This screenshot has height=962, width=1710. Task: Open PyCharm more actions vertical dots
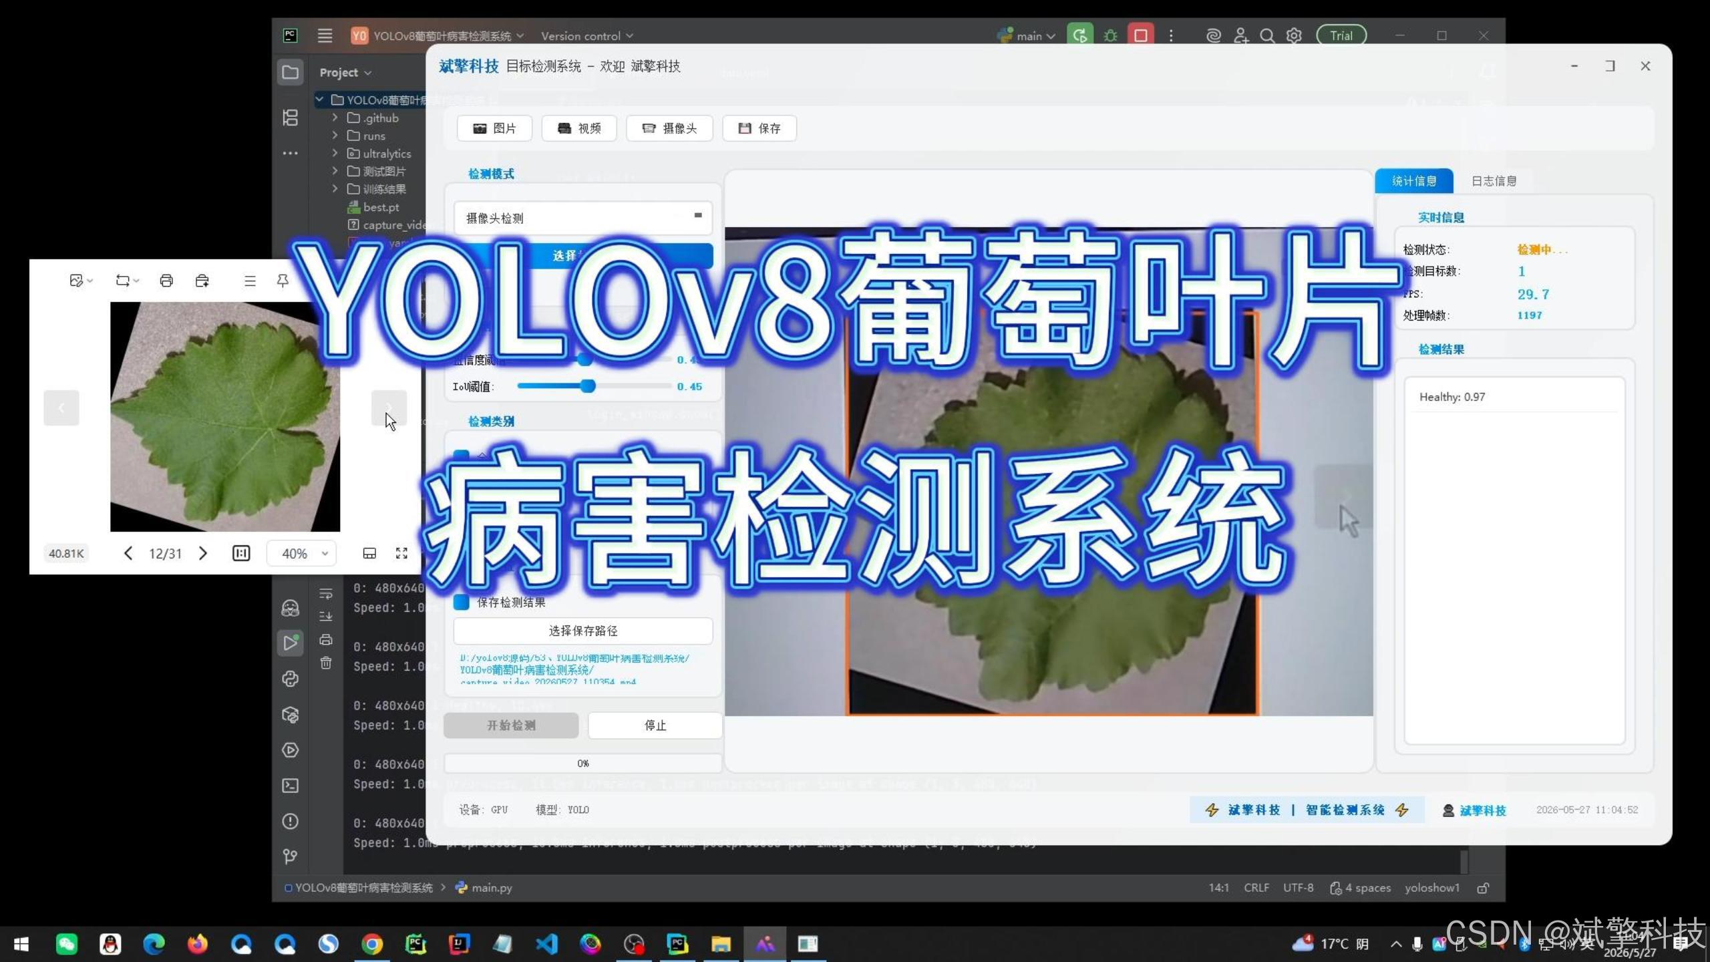1171,35
